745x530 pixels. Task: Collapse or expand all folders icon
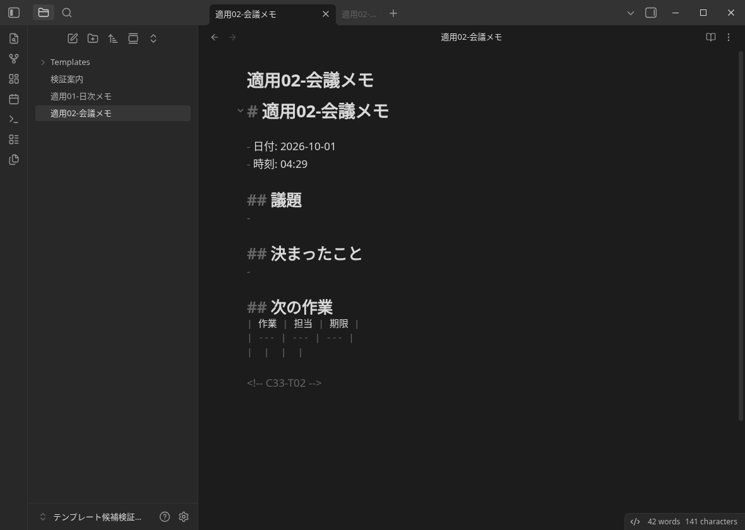click(153, 38)
